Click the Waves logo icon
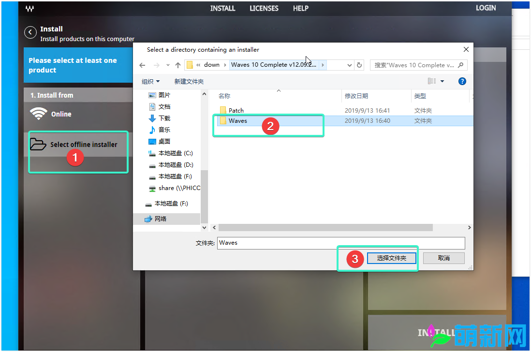This screenshot has height=352, width=531. [29, 9]
